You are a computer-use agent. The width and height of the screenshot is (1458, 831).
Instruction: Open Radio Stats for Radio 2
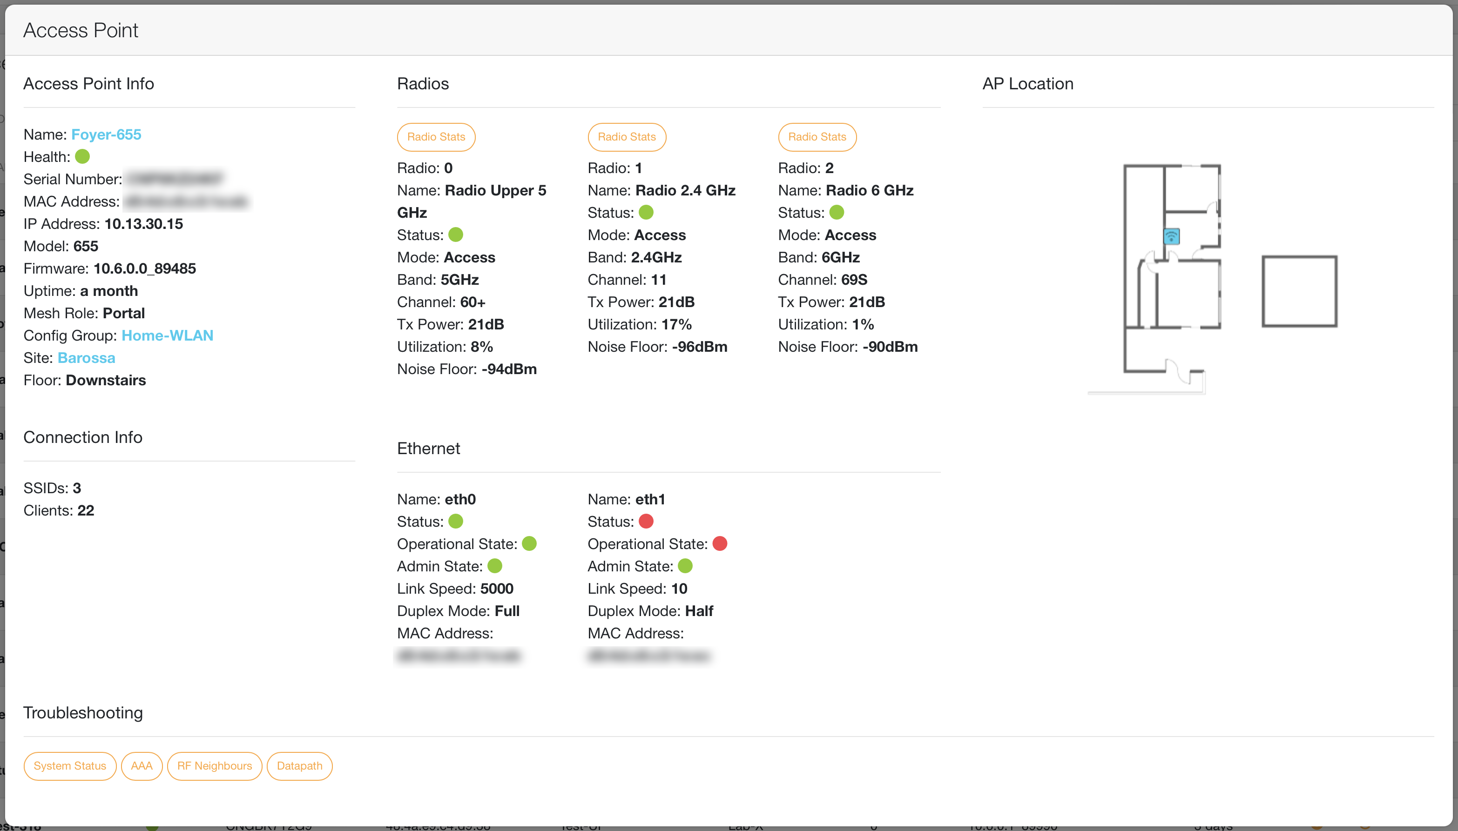coord(817,137)
